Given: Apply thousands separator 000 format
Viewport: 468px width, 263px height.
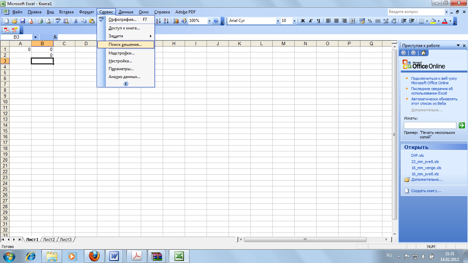Looking at the screenshot, I should click(x=378, y=21).
